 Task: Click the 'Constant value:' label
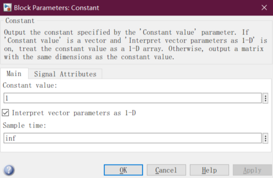(30, 85)
